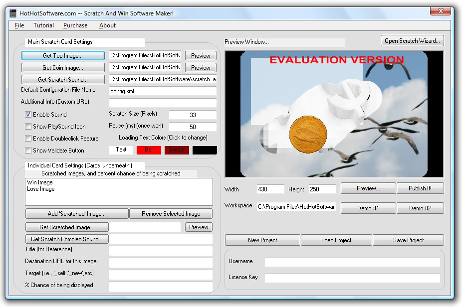Click the Save Project button
The height and width of the screenshot is (307, 462).
[x=408, y=240]
